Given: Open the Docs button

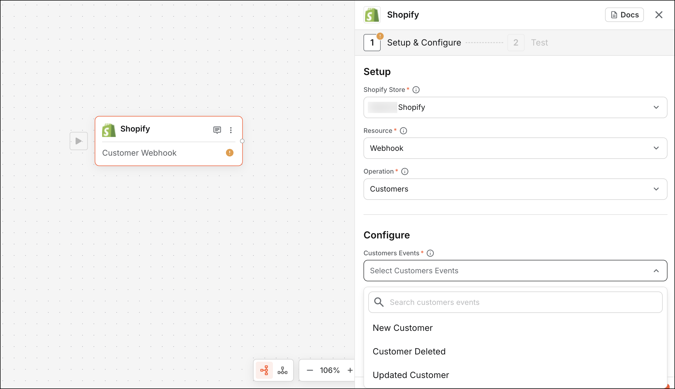Looking at the screenshot, I should 624,15.
